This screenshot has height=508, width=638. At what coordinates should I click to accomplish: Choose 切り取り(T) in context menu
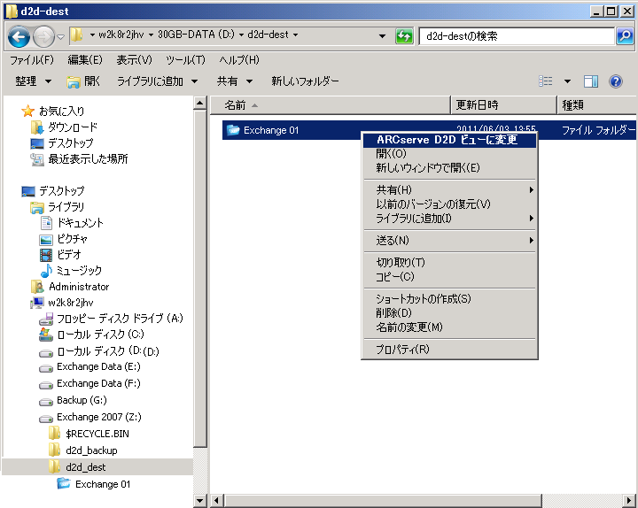(x=449, y=263)
